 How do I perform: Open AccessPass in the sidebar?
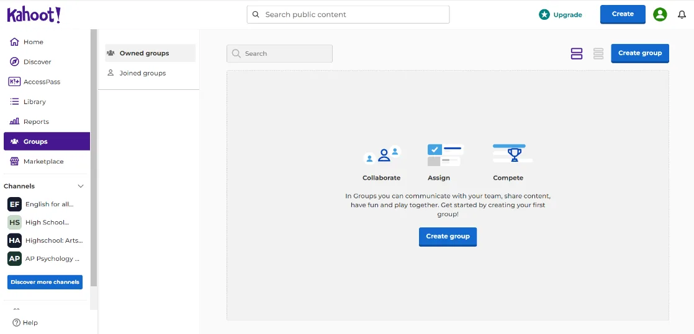(47, 82)
